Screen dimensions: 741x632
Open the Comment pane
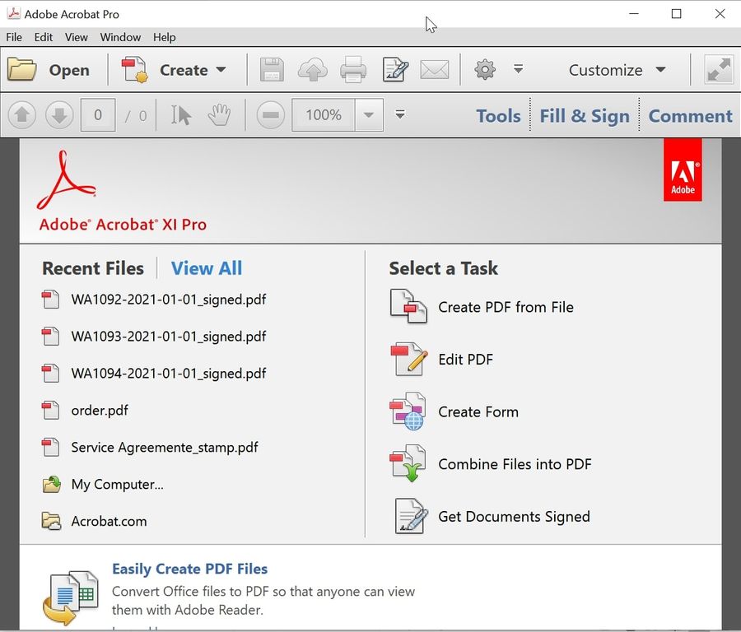pos(690,116)
